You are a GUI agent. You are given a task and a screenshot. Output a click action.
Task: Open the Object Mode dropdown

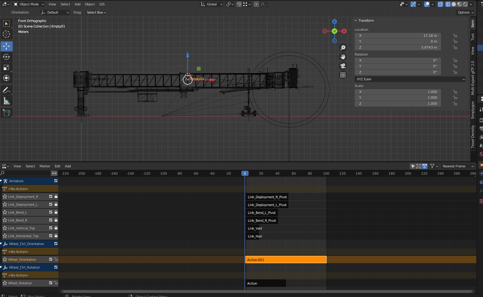click(x=29, y=4)
